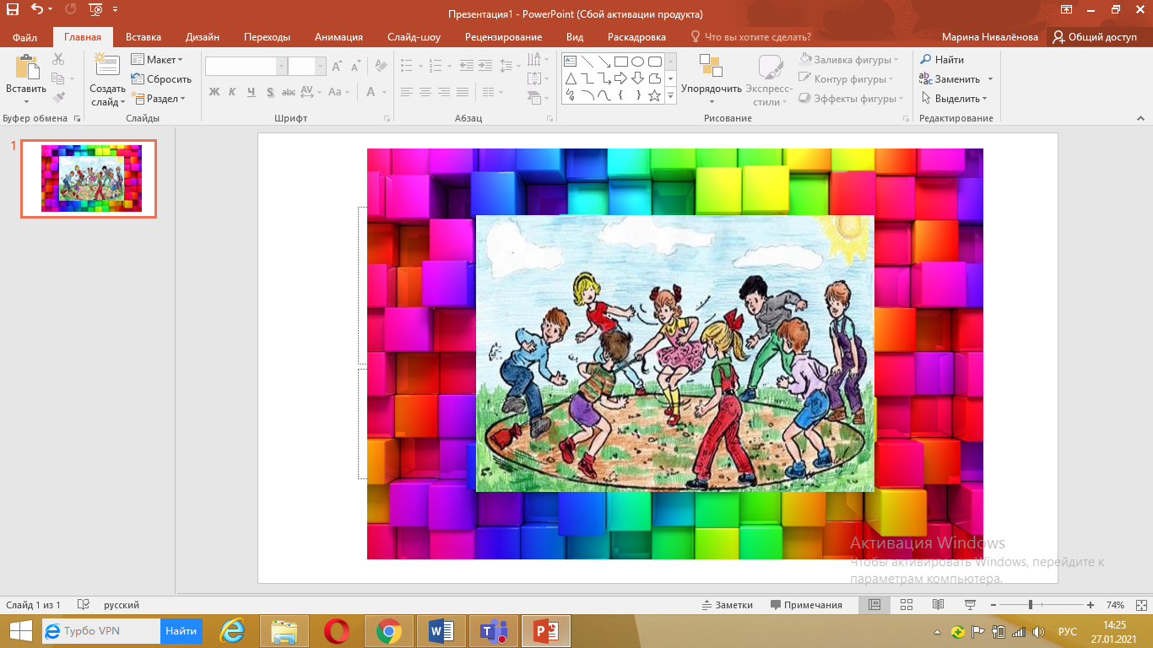Open the Примечания comments pane
Screen dimensions: 1153x648
pos(806,605)
